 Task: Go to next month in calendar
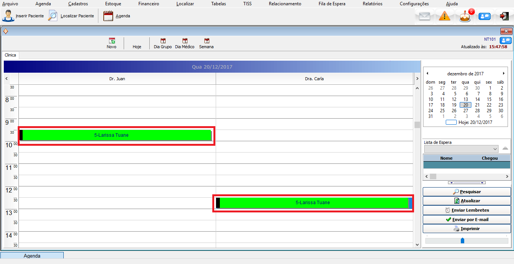tap(503, 73)
